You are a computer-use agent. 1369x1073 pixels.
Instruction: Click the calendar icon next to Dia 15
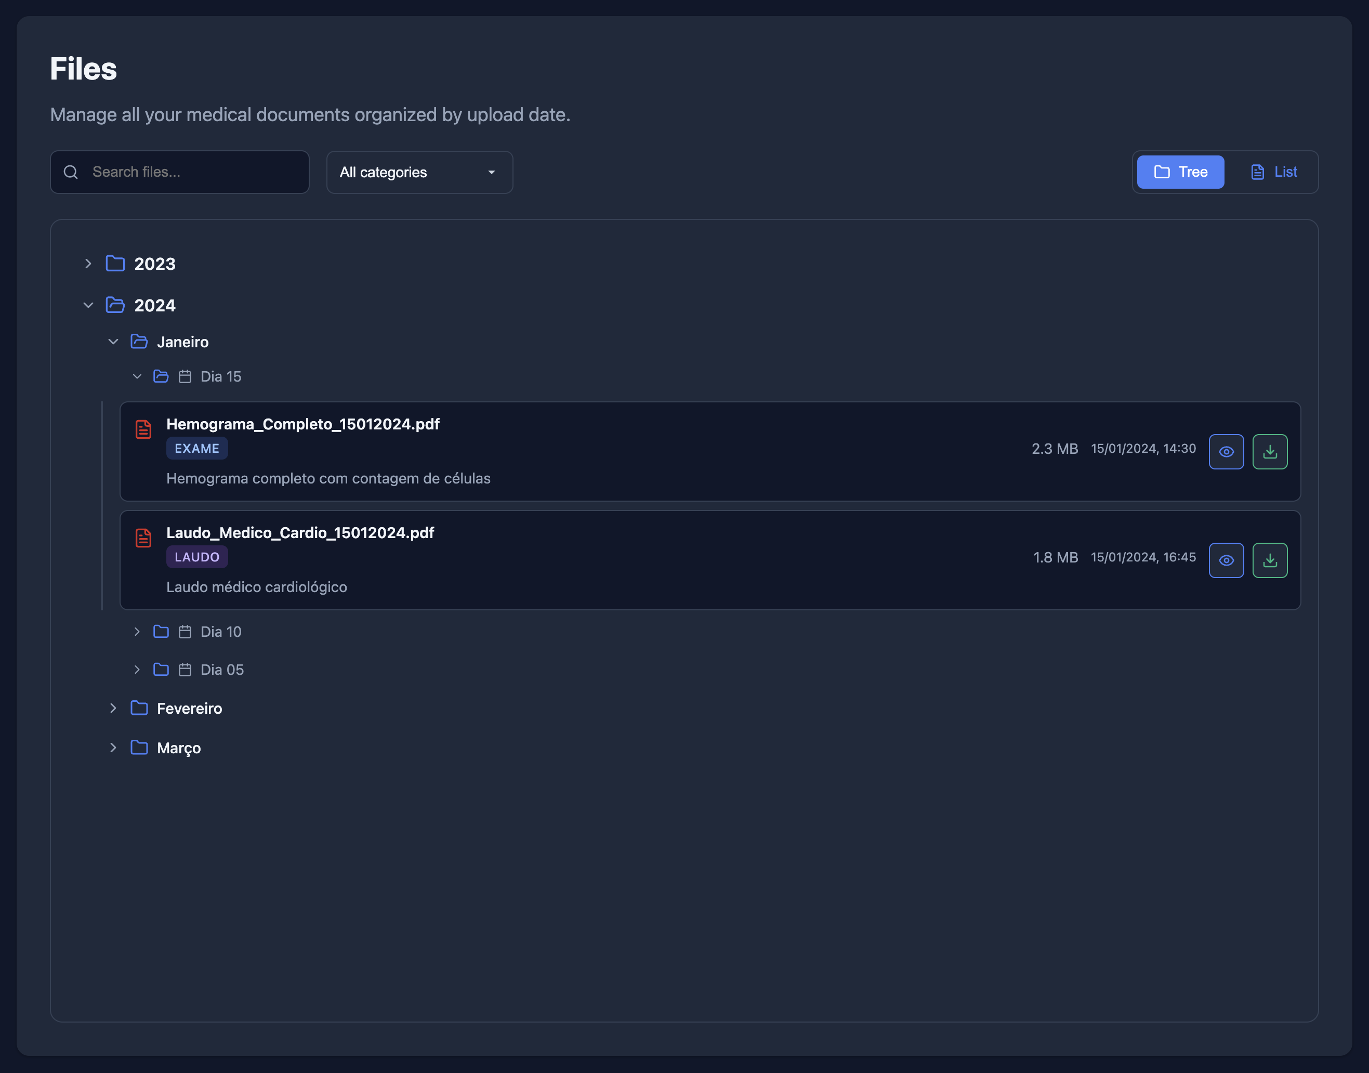tap(185, 376)
